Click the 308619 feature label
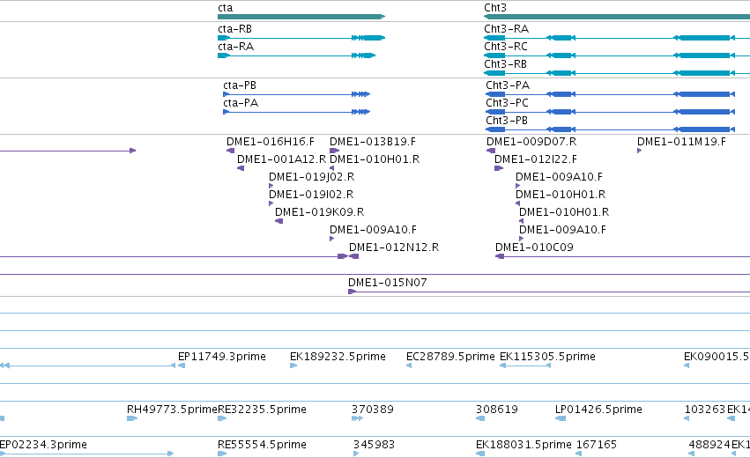 click(497, 410)
